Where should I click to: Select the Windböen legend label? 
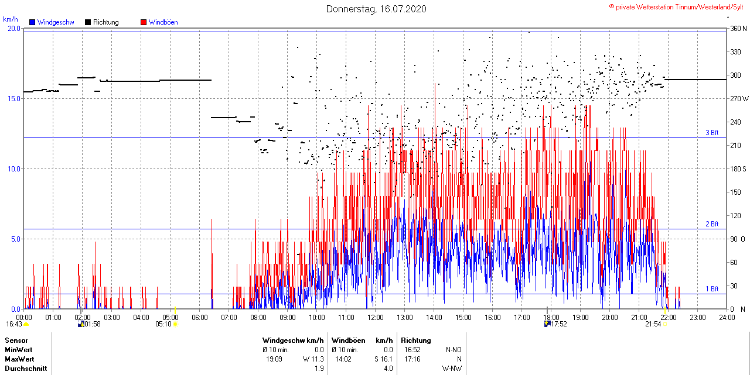pos(163,22)
